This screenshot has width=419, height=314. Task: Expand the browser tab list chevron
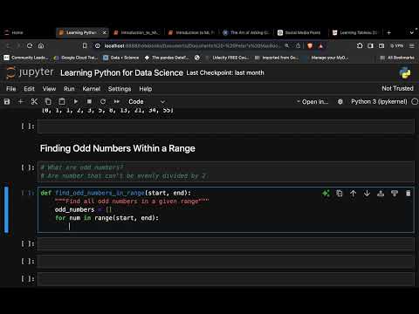411,32
